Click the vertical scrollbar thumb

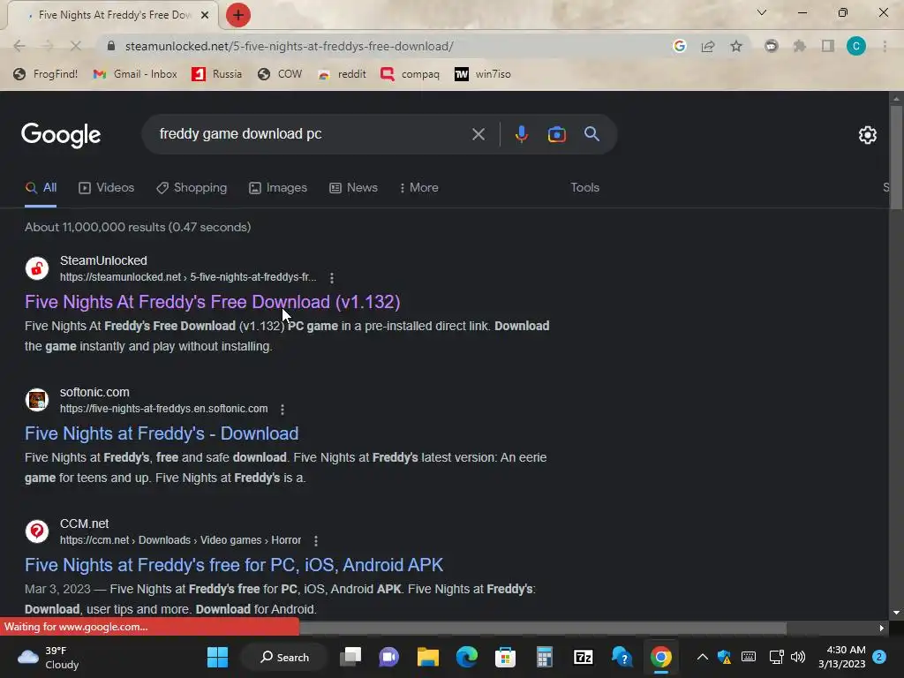896,157
